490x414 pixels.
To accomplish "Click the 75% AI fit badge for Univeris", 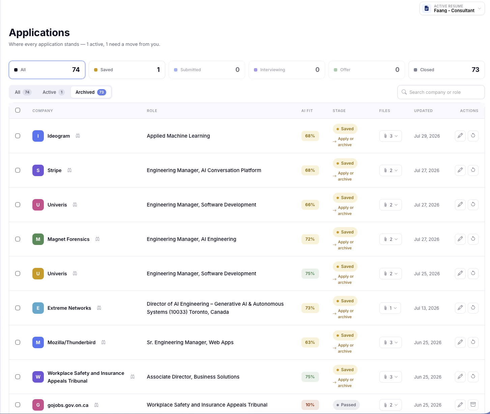I will (x=310, y=274).
